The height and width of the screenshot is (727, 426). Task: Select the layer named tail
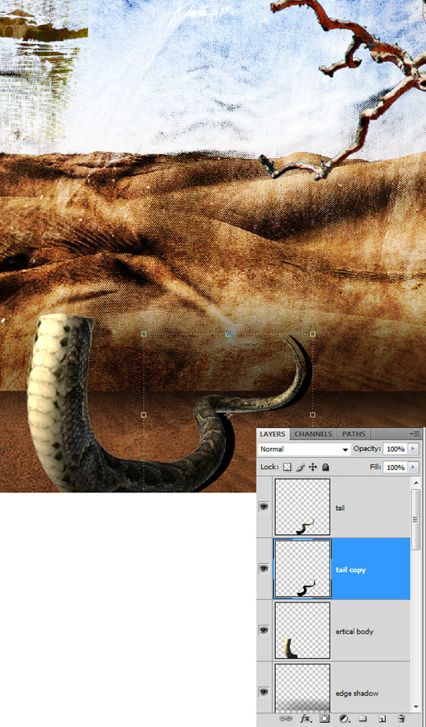[x=340, y=508]
